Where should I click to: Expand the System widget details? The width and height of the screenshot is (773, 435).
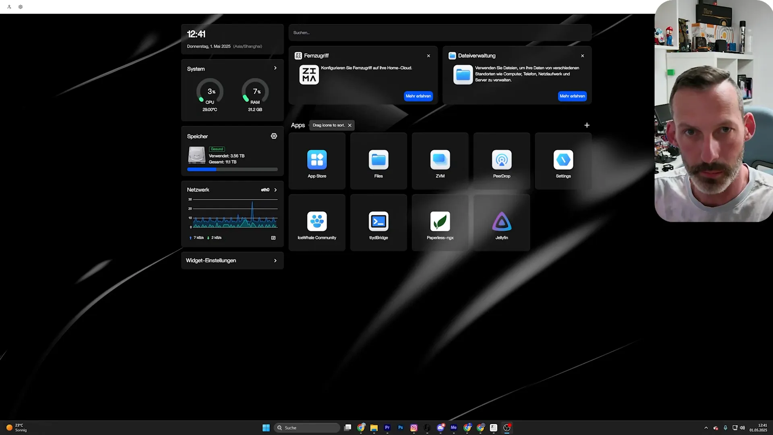click(x=275, y=68)
